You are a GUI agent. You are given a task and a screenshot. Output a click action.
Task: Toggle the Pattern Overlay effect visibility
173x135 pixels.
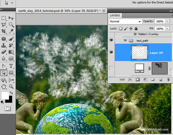pos(135,34)
